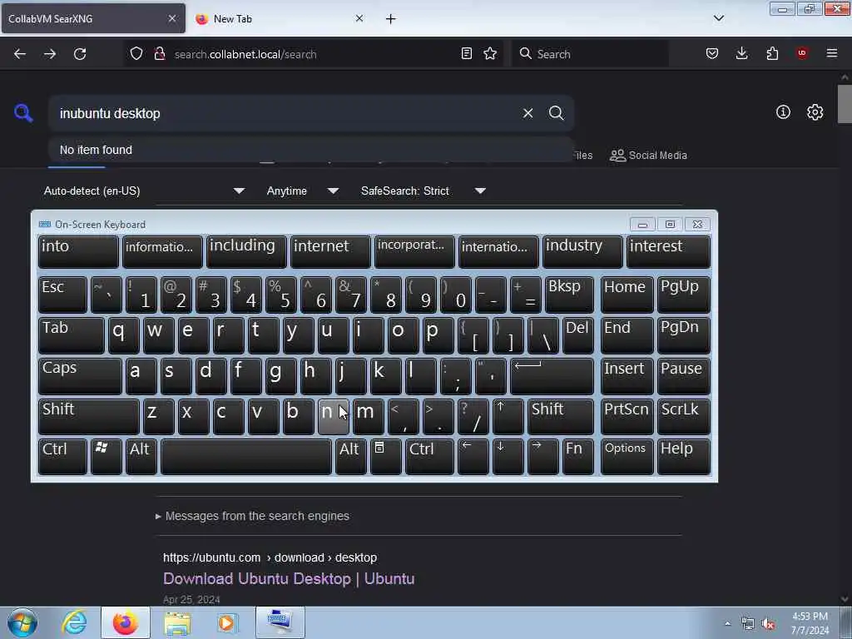The width and height of the screenshot is (852, 639).
Task: Click the insecure connection padlock icon
Action: [160, 54]
